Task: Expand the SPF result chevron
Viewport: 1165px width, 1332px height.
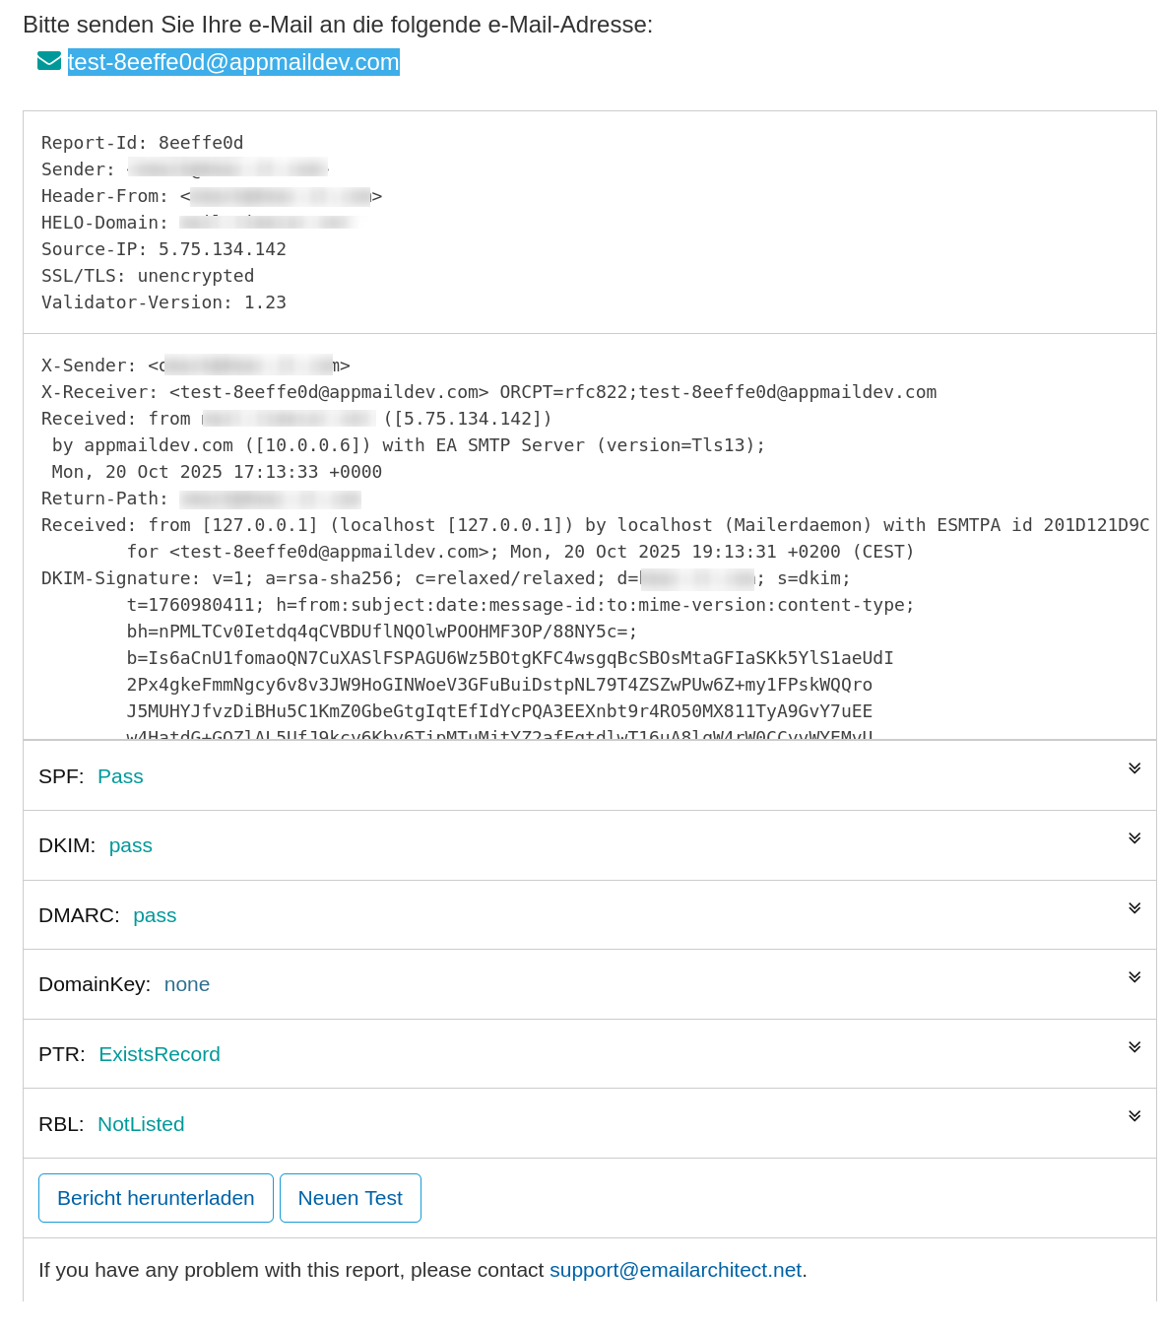Action: click(x=1134, y=768)
